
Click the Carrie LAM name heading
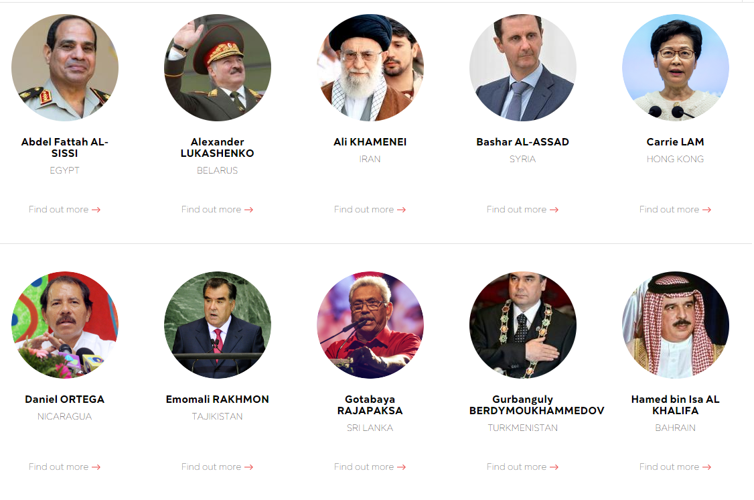675,142
